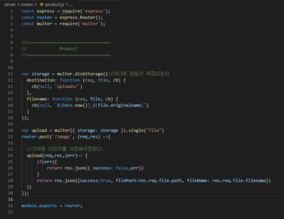
Task: Click the 'Product' comment heading
Action: [68, 49]
